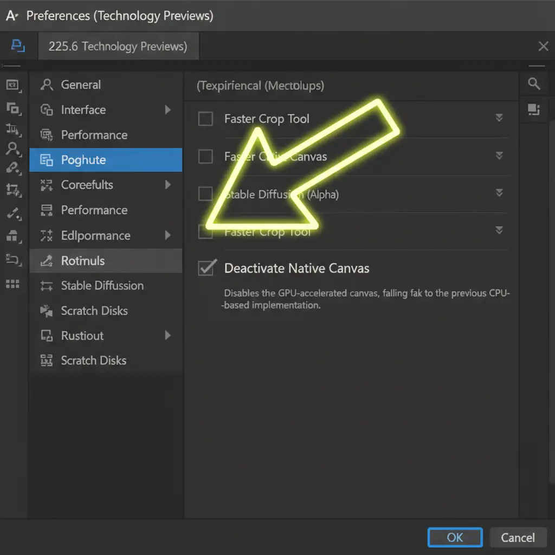The height and width of the screenshot is (555, 555).
Task: Click the blue icon left of the 225.6 tab
Action: [18, 46]
